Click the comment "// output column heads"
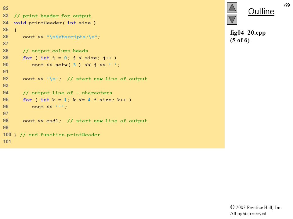 (x=55, y=51)
